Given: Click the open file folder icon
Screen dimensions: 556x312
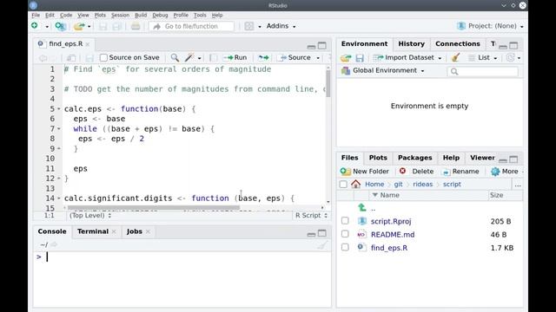Looking at the screenshot, I should pyautogui.click(x=79, y=26).
